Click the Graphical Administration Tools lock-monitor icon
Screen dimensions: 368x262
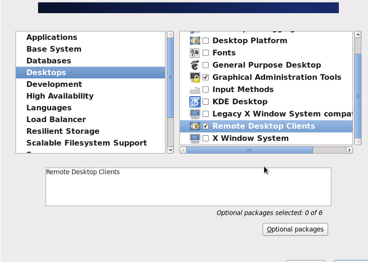tap(195, 77)
